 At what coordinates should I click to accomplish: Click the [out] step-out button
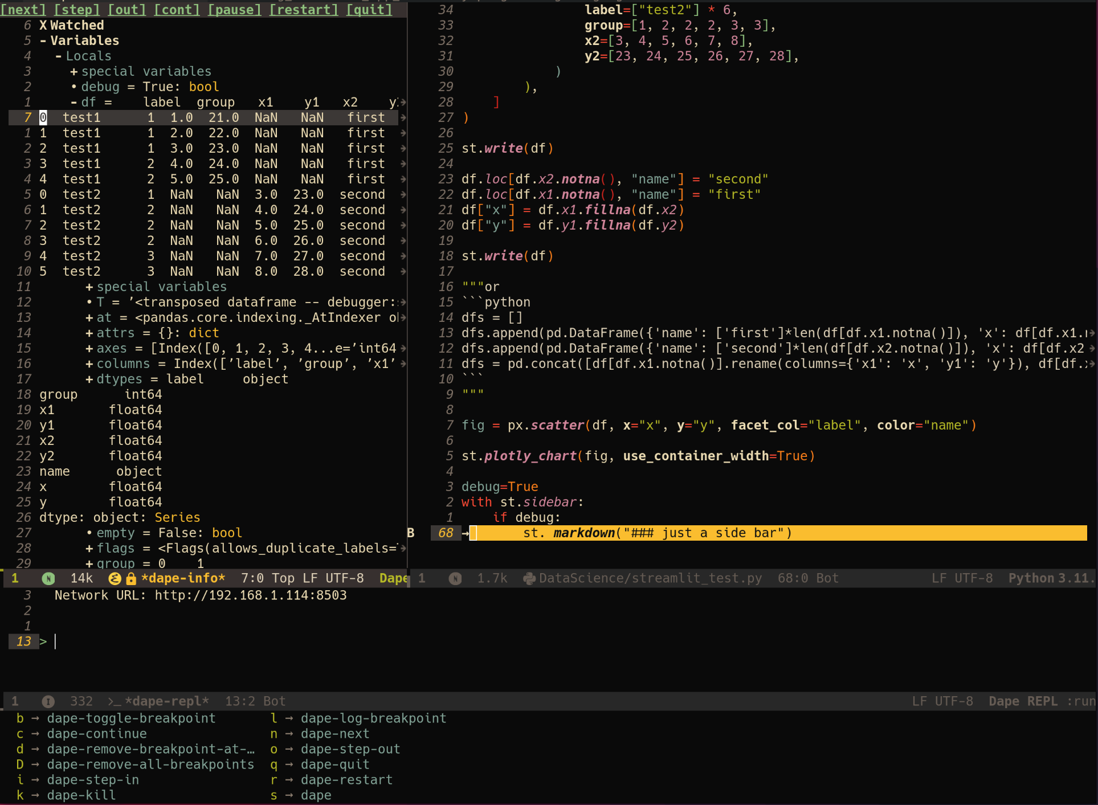click(x=127, y=10)
